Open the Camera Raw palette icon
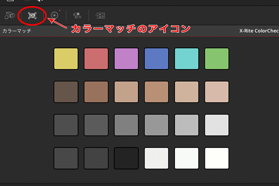This screenshot has height=186, width=279. (10, 15)
